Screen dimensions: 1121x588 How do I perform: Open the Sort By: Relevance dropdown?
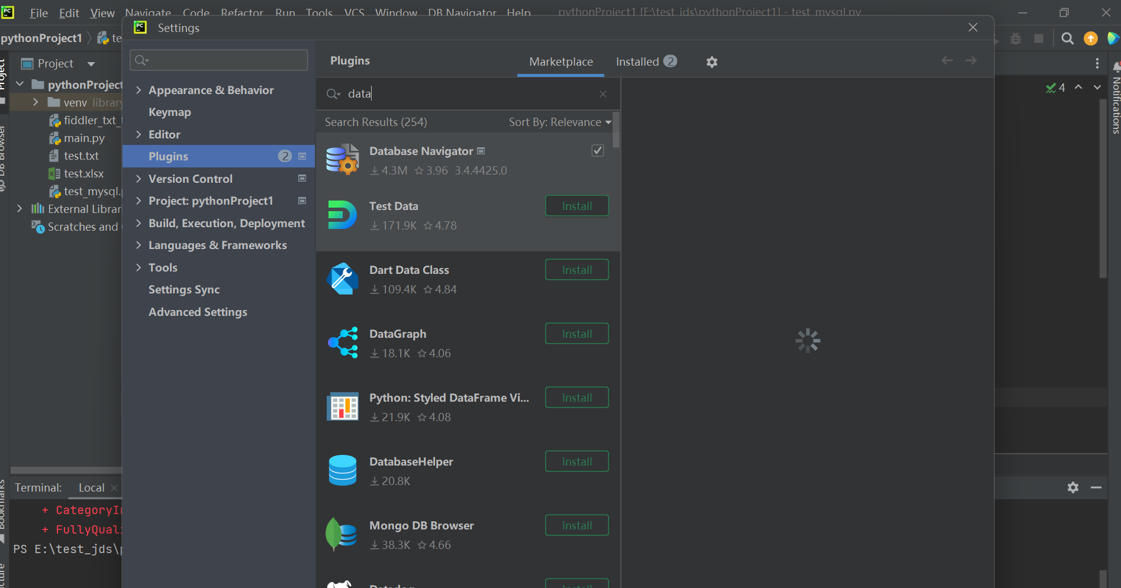click(560, 122)
